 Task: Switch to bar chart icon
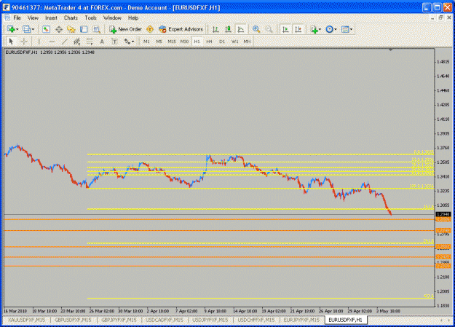215,29
